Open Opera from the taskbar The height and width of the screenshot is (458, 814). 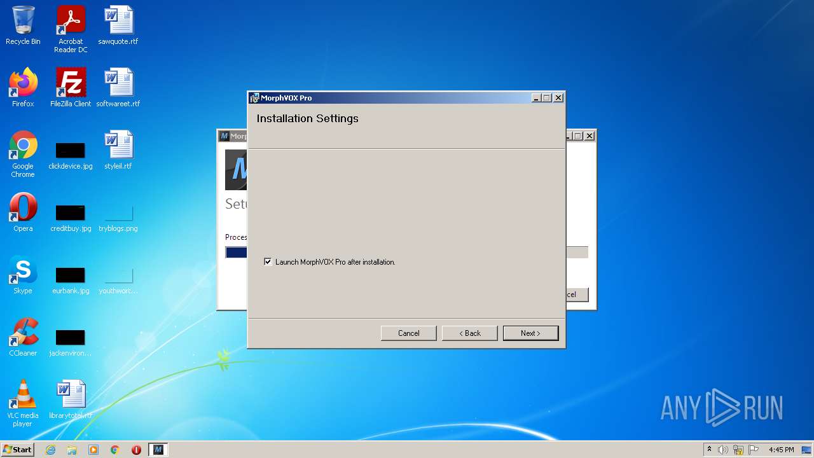point(136,450)
